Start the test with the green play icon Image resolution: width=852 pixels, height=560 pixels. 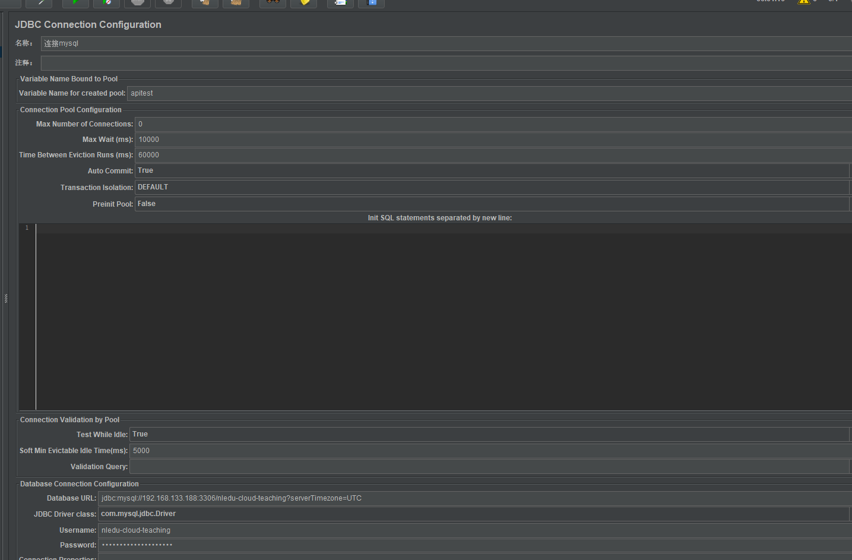pyautogui.click(x=75, y=2)
